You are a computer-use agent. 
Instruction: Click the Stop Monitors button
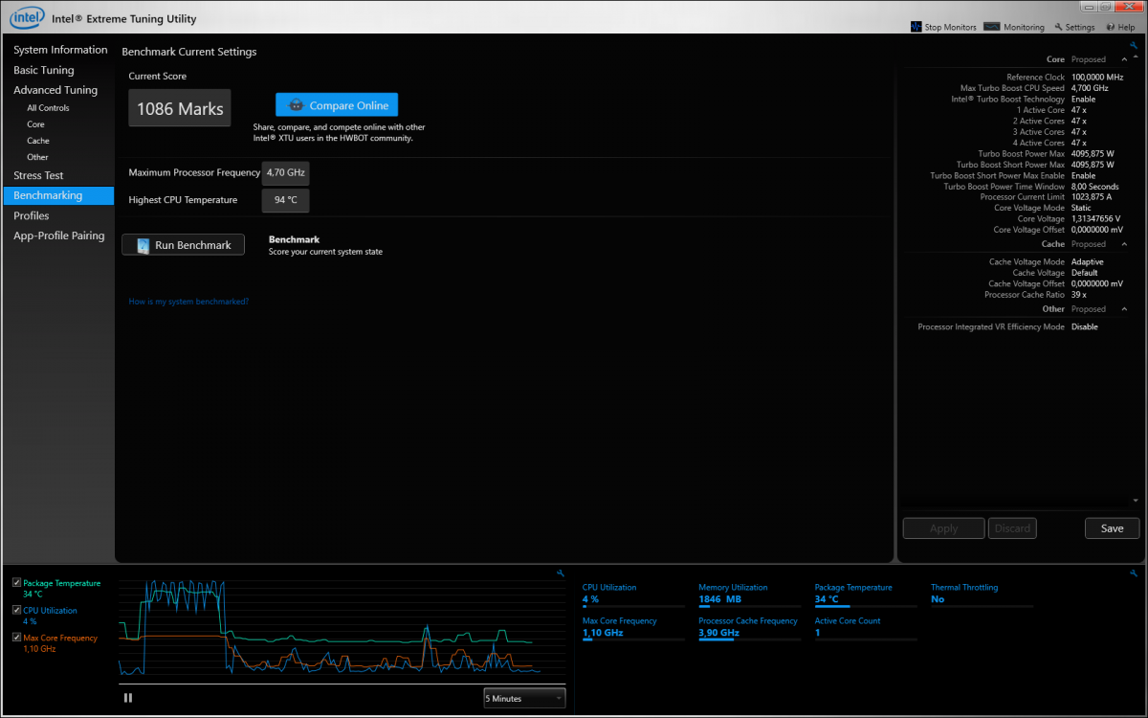click(943, 27)
